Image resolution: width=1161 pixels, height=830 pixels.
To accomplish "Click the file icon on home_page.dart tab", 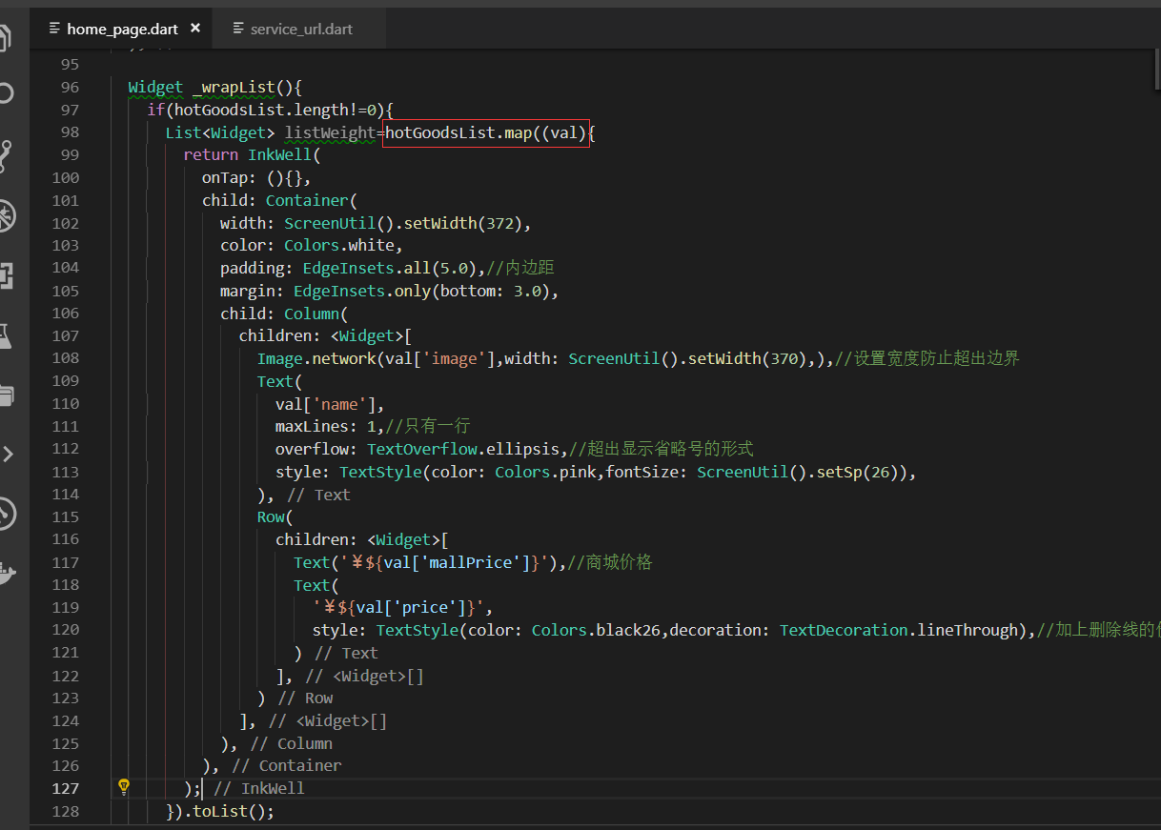I will point(54,29).
